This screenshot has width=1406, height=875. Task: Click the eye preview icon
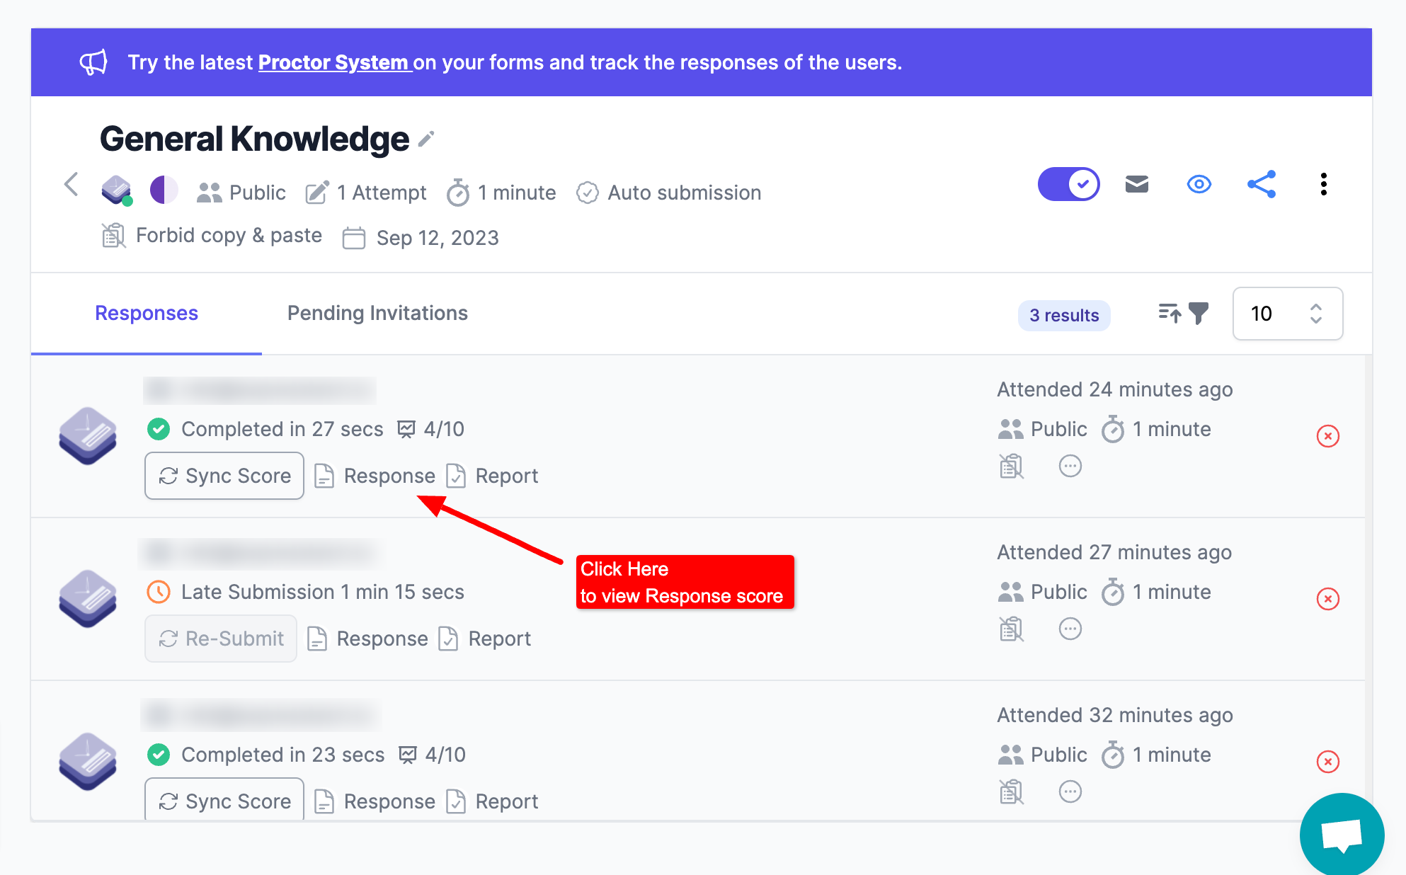(x=1199, y=184)
